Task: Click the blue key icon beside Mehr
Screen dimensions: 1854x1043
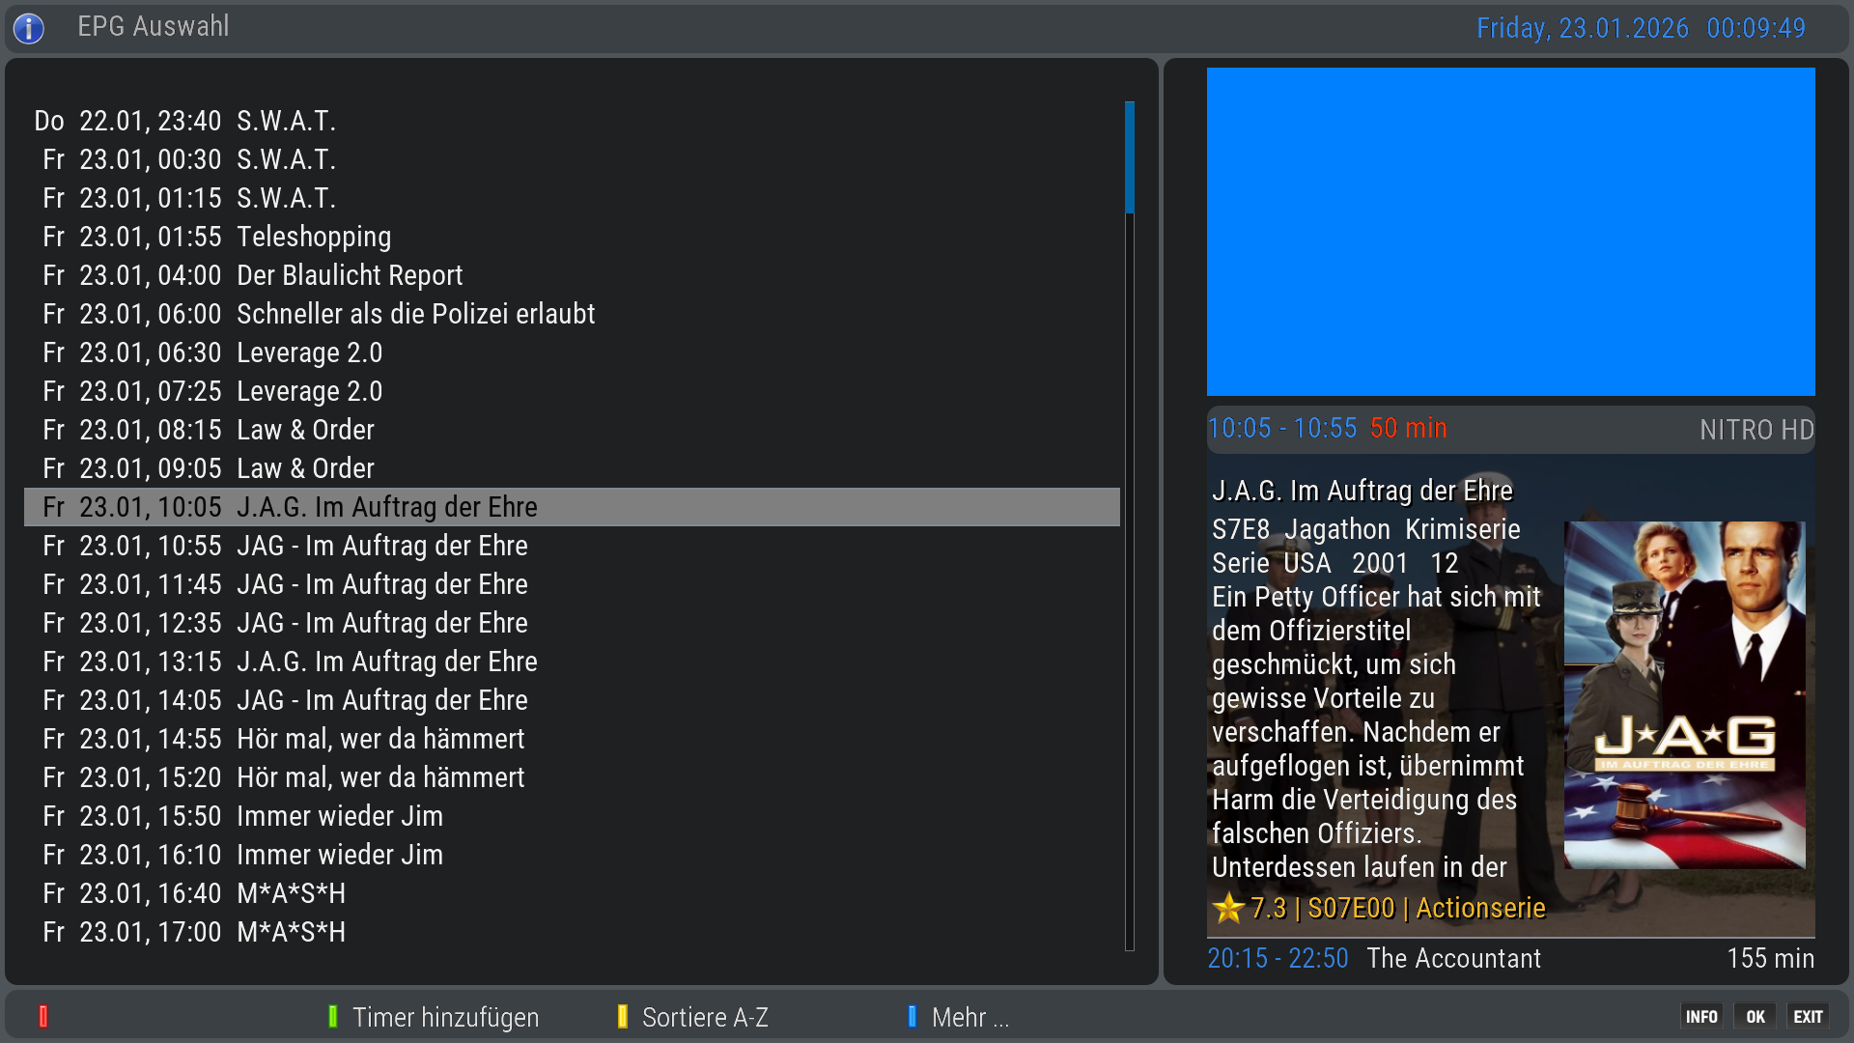Action: click(912, 1016)
